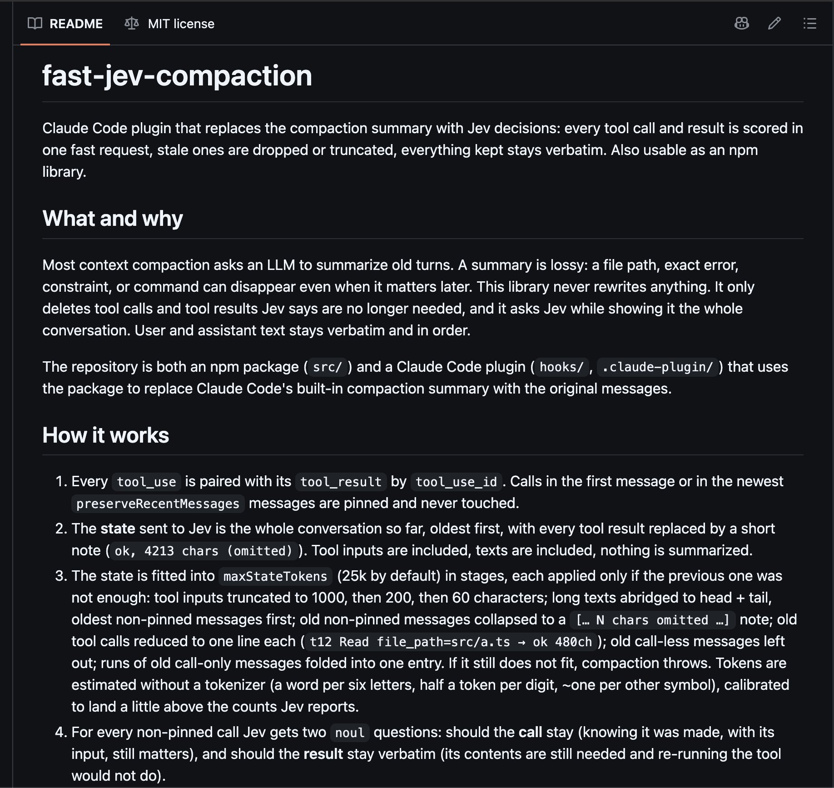Click the t12 Read file_path=src/a.ts code example
The height and width of the screenshot is (788, 834).
(x=451, y=642)
